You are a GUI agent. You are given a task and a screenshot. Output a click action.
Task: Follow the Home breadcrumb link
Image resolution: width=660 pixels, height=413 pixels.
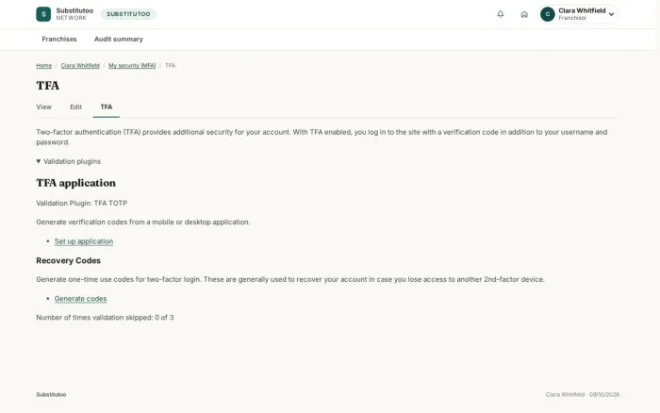(43, 66)
